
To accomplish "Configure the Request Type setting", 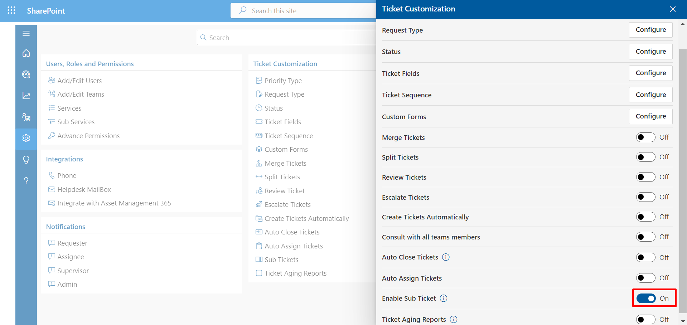I will tap(651, 30).
